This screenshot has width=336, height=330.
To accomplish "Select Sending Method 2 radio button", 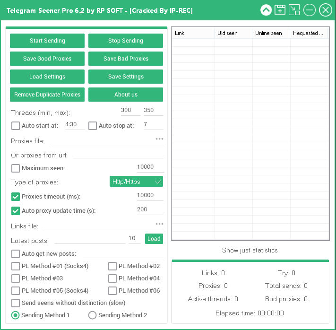I will click(x=92, y=315).
